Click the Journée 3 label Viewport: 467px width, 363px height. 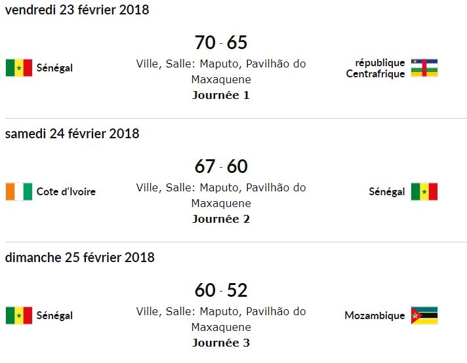point(221,343)
